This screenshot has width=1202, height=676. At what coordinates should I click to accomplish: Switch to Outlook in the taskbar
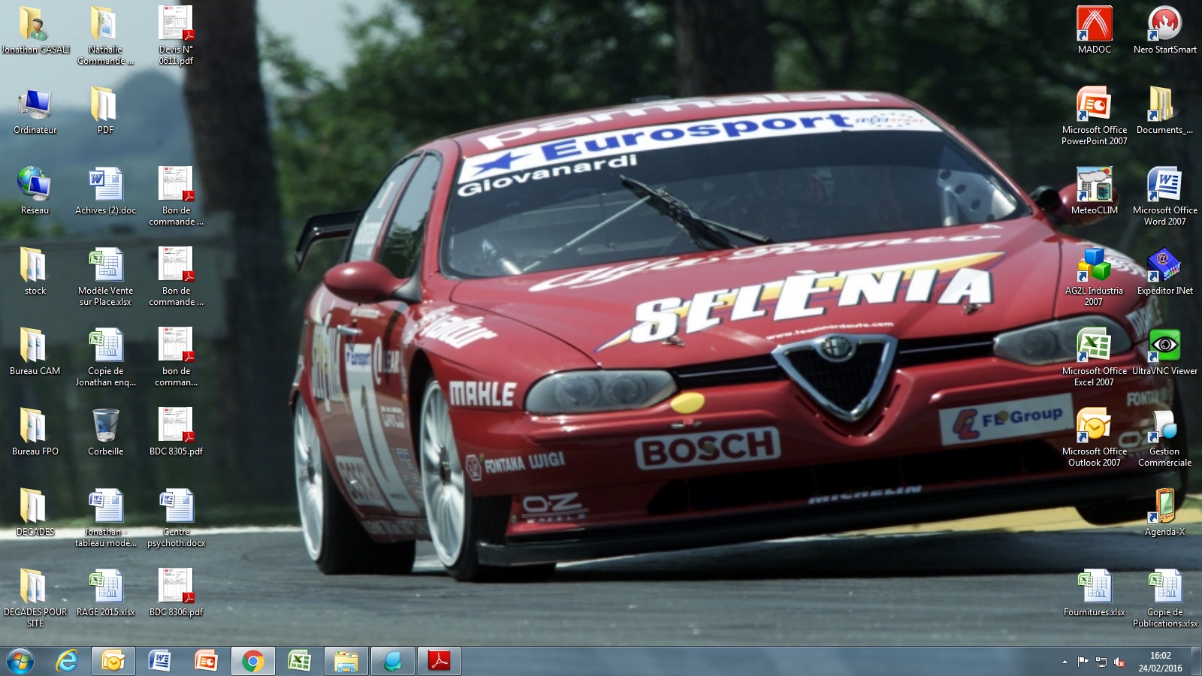pos(113,661)
